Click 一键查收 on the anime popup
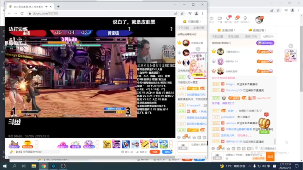303x170 pixels. (x=198, y=75)
